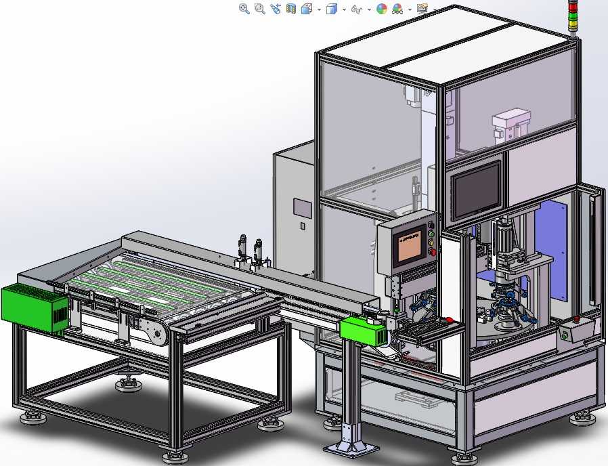Expand the Hide/Show Items dropdown arrow
This screenshot has width=608, height=466.
click(x=369, y=9)
